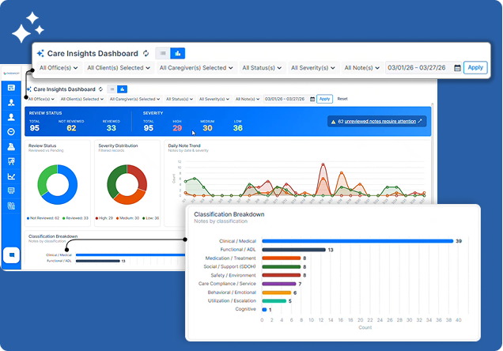Open the line chart reports icon in the sidebar

click(x=11, y=176)
